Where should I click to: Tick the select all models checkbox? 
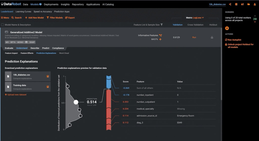coord(3,25)
